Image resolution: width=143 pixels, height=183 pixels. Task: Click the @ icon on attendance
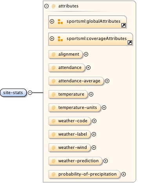tap(54, 67)
